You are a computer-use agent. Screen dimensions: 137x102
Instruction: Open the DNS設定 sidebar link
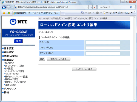point(9,63)
